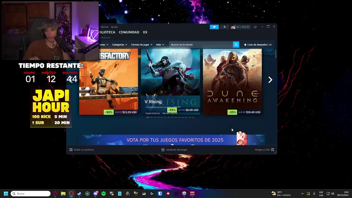This screenshot has width=352, height=198.
Task: Click Dune Awakening $19.49 USD price
Action: (x=253, y=112)
